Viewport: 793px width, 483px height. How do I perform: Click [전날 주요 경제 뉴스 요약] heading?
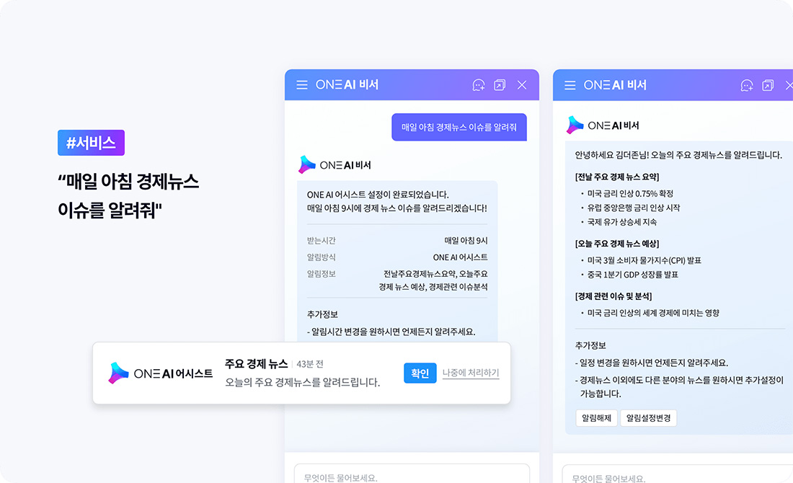click(617, 177)
